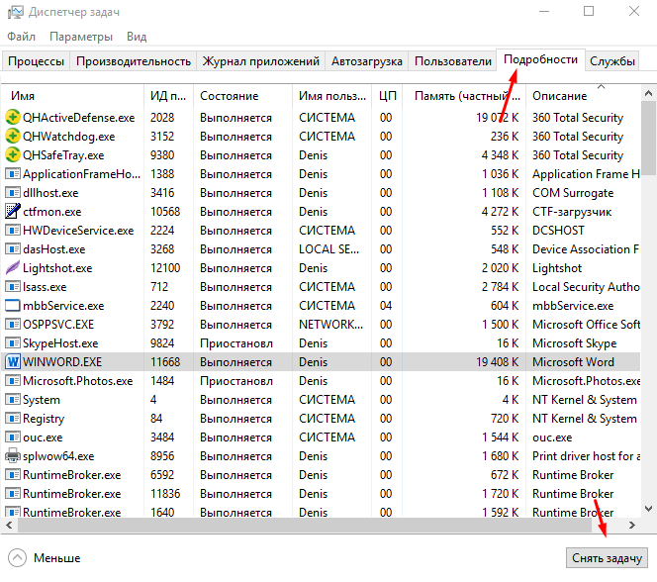Switch to the Производительность tab

tap(134, 61)
